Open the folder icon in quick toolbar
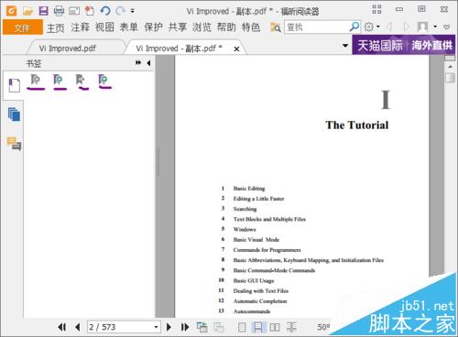458x337 pixels. 27,11
